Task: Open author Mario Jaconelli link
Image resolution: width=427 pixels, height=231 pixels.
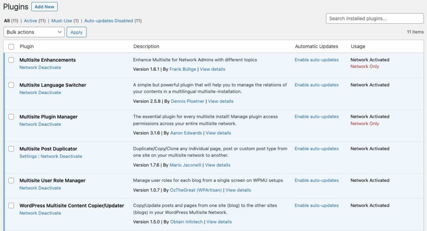Action: (x=186, y=165)
